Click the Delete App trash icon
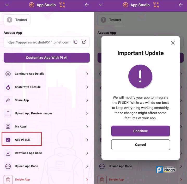 [x=8, y=180]
